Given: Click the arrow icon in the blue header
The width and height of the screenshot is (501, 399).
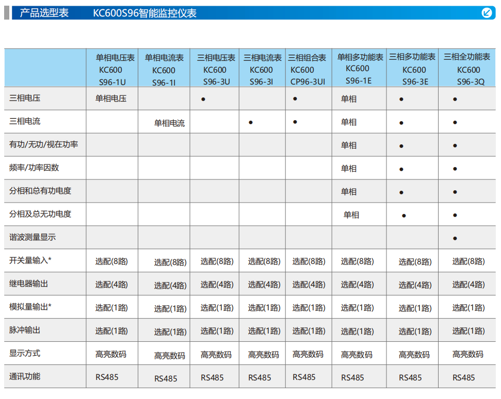Looking at the screenshot, I should pyautogui.click(x=487, y=13).
